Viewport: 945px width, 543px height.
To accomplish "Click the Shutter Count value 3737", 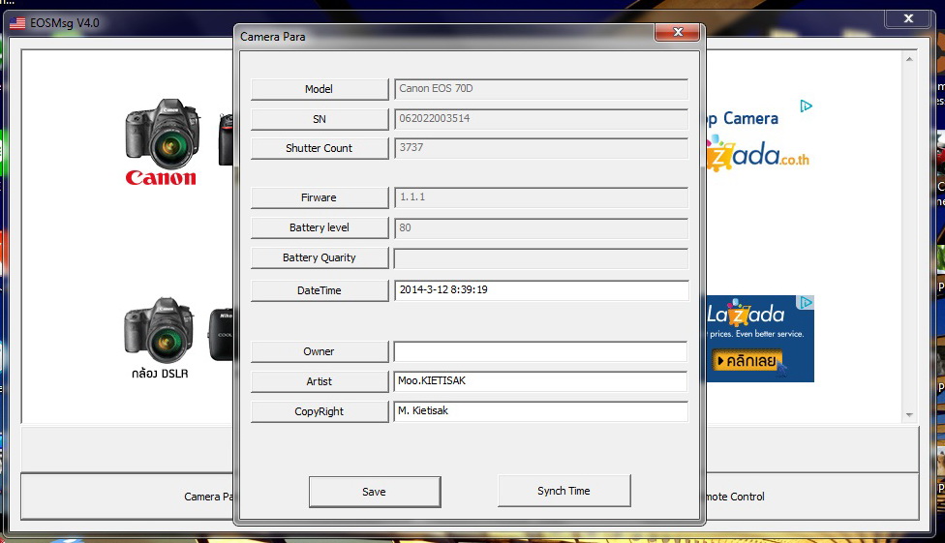I will coord(540,148).
